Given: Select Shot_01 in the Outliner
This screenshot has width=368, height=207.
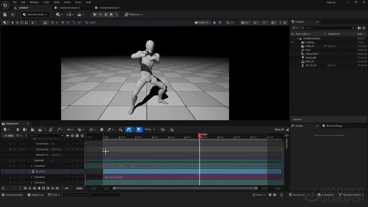Looking at the screenshot, I should 310,62.
